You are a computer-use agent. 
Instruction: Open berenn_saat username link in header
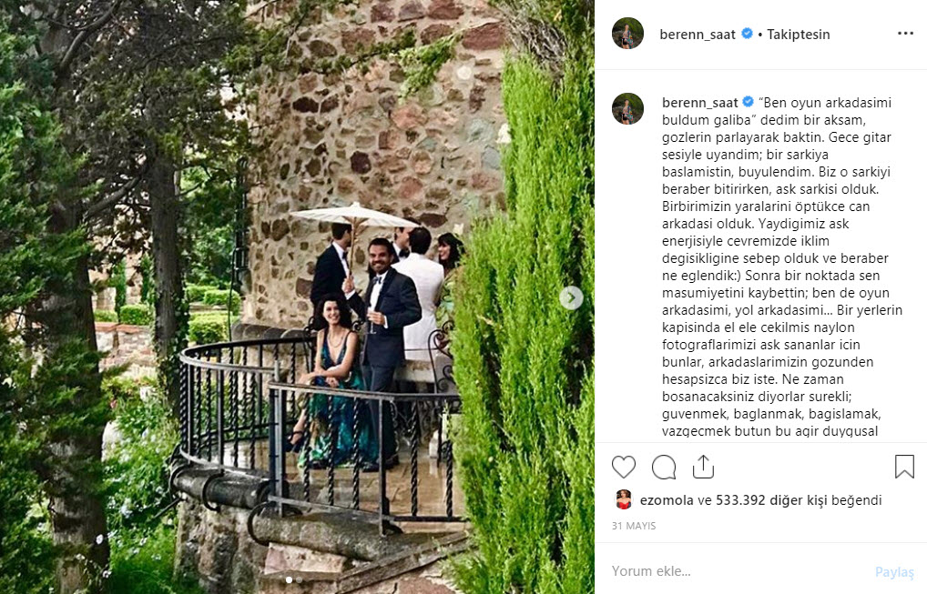697,35
